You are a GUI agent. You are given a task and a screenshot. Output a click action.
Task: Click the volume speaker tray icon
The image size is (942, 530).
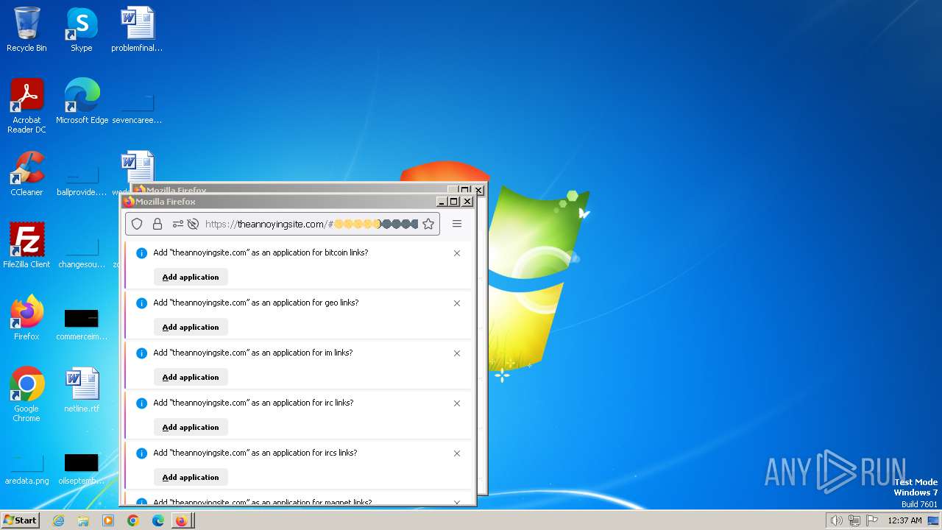[836, 520]
